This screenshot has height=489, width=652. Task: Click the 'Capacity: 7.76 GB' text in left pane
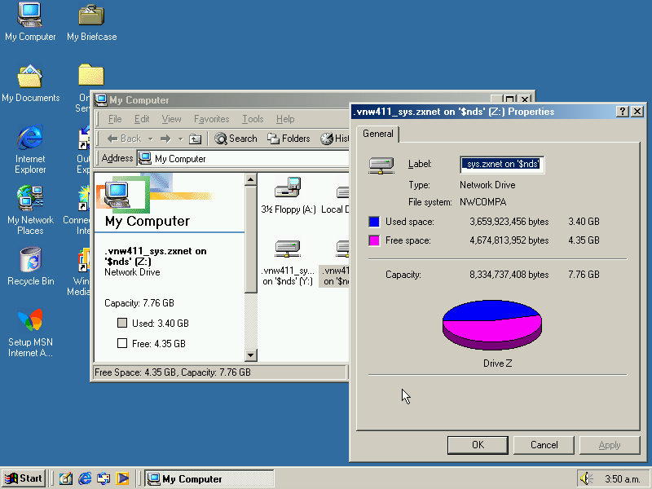(x=139, y=303)
